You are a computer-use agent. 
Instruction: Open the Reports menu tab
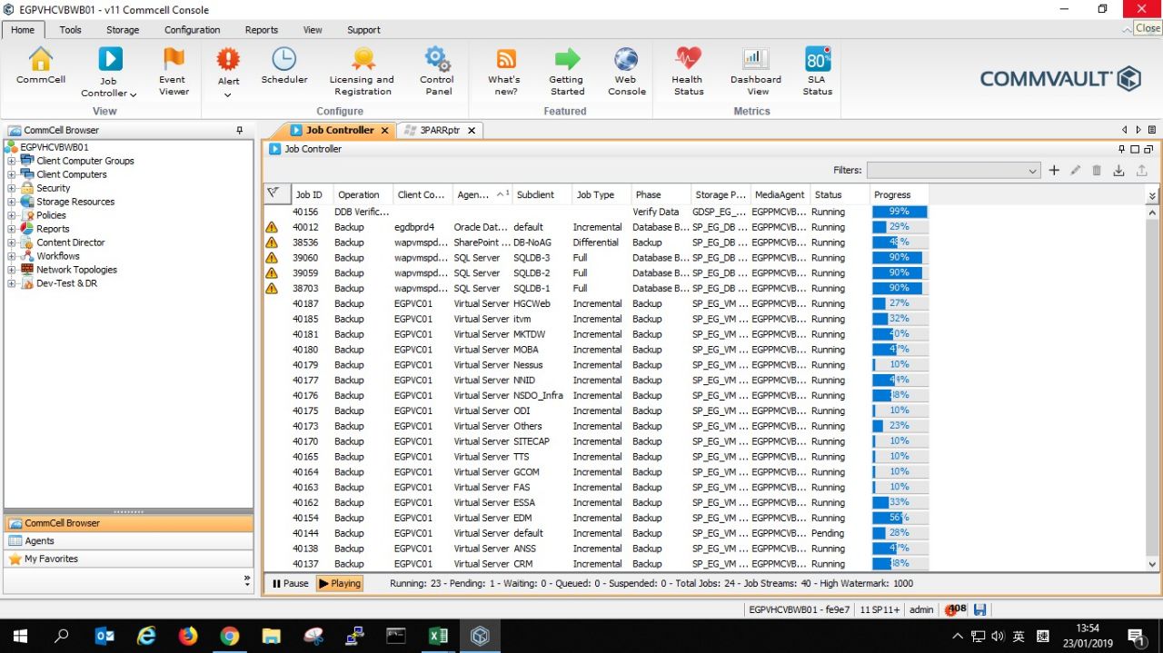pyautogui.click(x=262, y=30)
